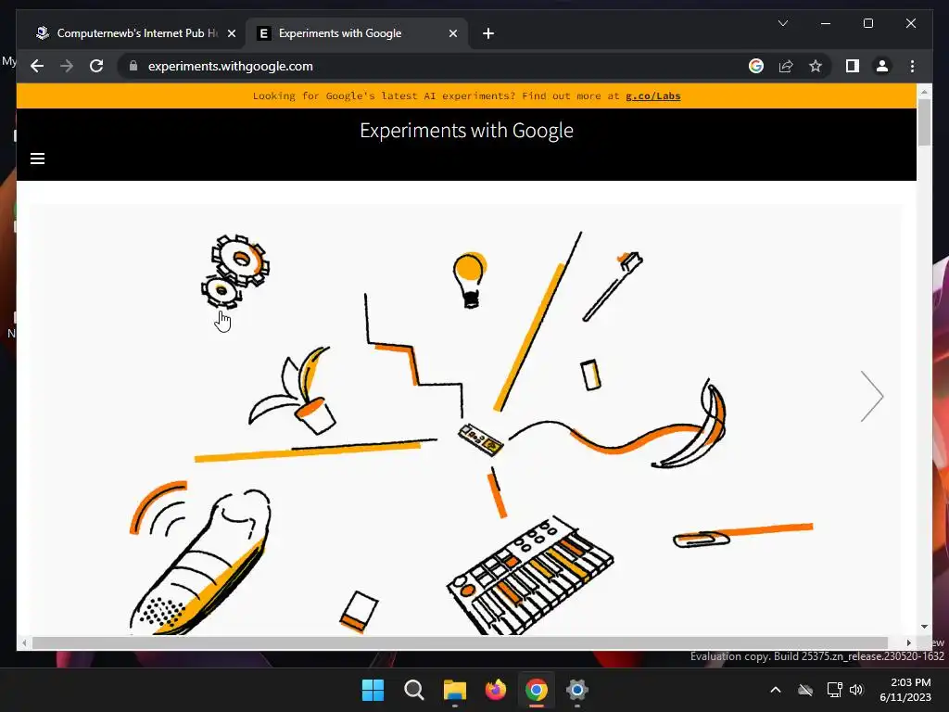Open the hamburger navigation menu
949x712 pixels.
click(37, 159)
